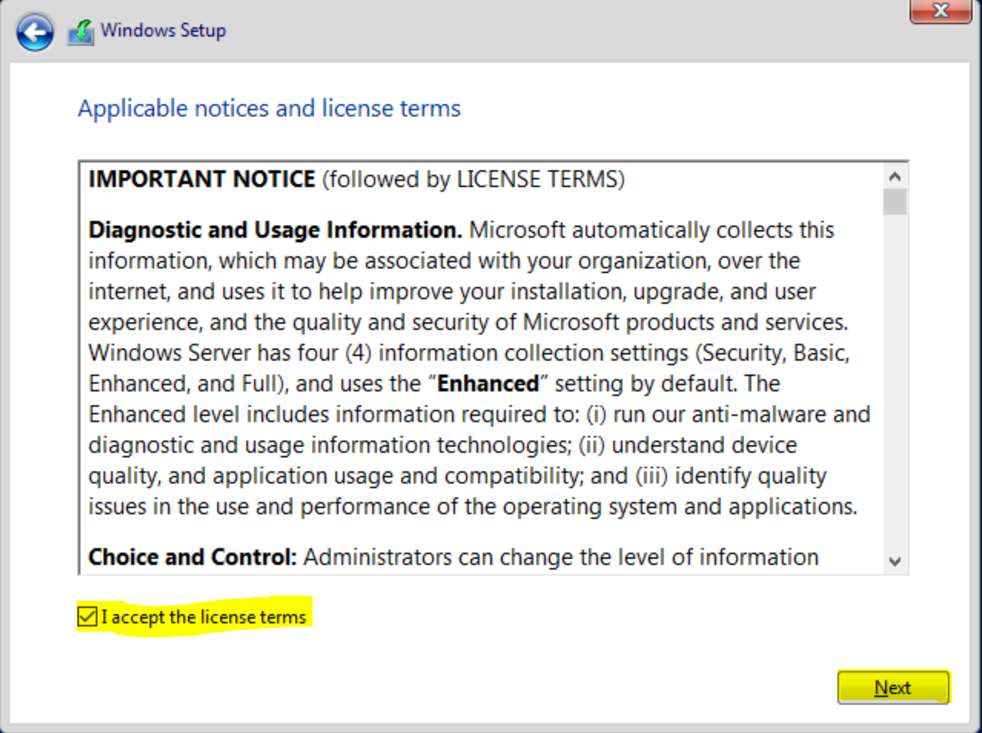Click the 'Windows Setup' title text
The width and height of the screenshot is (982, 733).
(163, 30)
